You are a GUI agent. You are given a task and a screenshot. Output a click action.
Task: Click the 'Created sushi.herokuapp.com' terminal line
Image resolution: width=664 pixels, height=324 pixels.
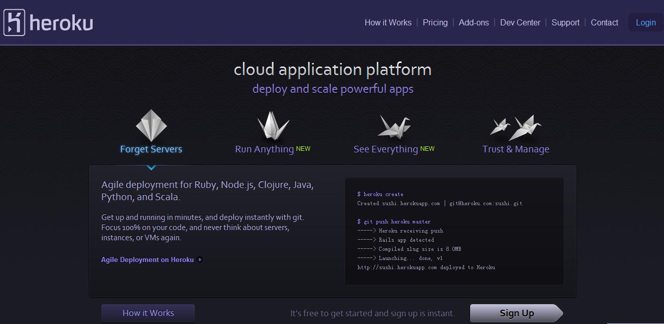pos(440,203)
